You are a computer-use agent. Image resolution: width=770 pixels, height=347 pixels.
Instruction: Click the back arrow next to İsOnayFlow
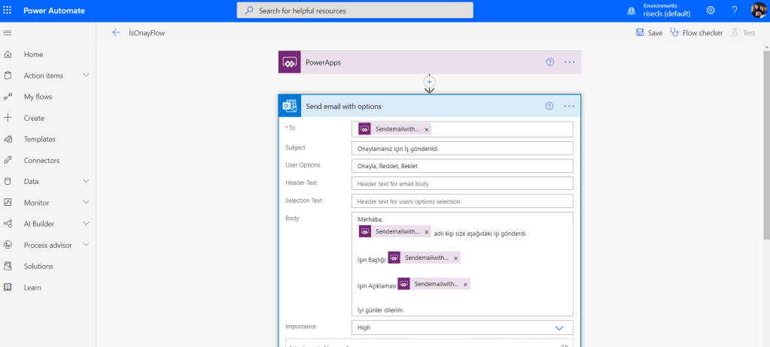(116, 33)
